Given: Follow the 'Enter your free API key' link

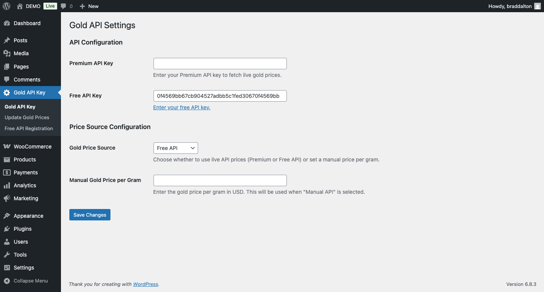Looking at the screenshot, I should pyautogui.click(x=182, y=107).
